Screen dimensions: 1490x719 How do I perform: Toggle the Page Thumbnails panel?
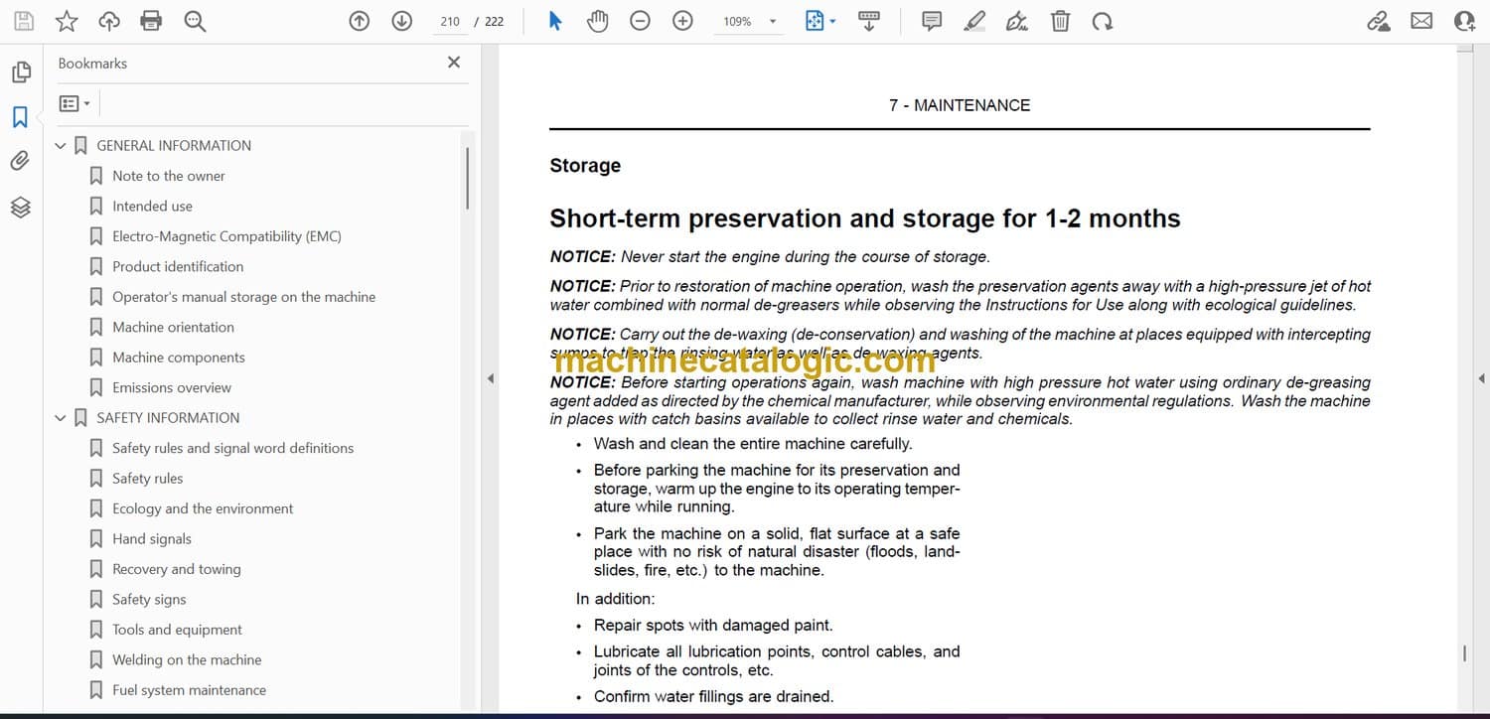point(21,72)
